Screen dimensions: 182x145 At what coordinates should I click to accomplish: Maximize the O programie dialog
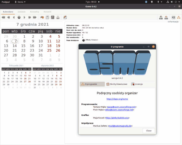148,47
